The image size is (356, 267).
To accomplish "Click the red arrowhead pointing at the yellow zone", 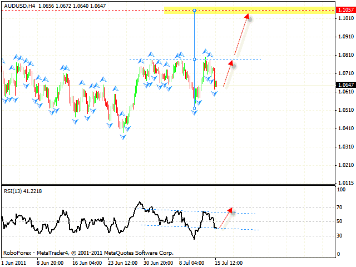I will 248,17.
